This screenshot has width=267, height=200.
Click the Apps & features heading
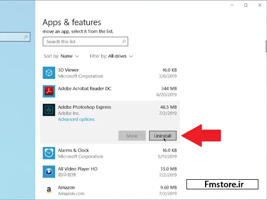(x=72, y=22)
